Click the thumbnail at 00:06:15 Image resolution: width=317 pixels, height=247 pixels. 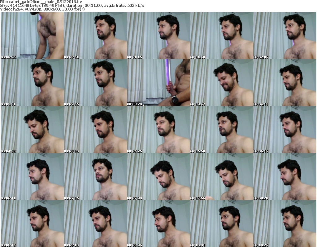[x=284, y=130]
